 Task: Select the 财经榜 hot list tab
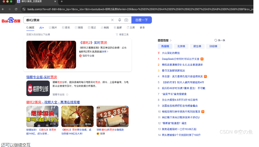click(x=213, y=46)
